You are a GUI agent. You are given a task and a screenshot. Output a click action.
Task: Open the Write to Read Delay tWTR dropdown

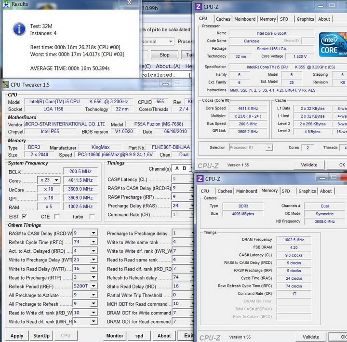pyautogui.click(x=93, y=269)
